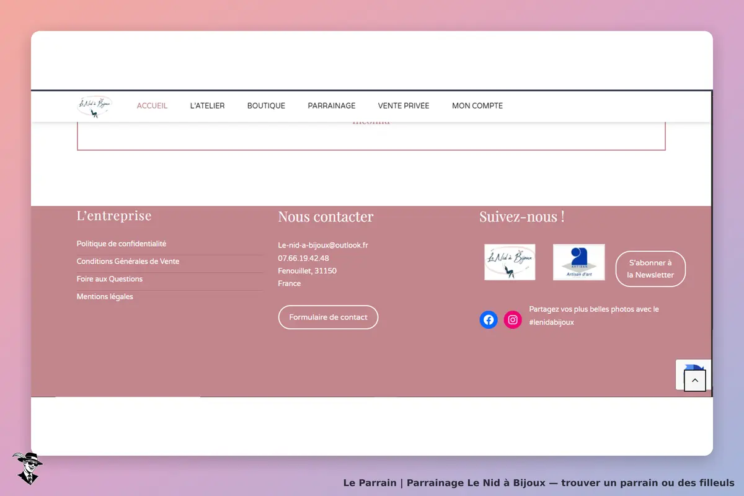Click the Le Nid à Bijoux footer logo

pyautogui.click(x=510, y=262)
